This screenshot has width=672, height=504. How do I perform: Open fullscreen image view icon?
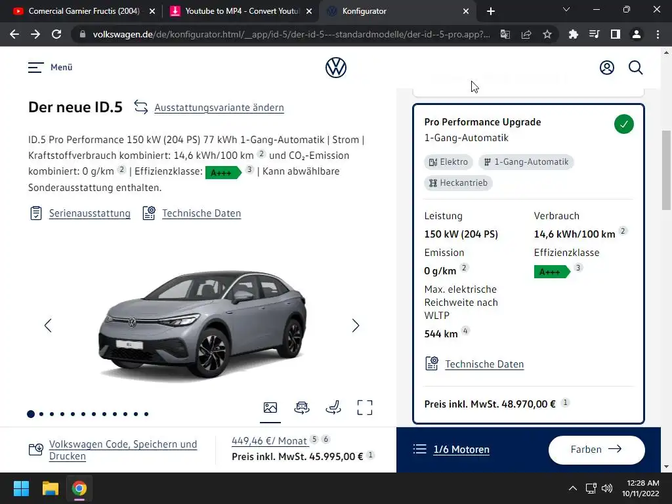(x=365, y=408)
